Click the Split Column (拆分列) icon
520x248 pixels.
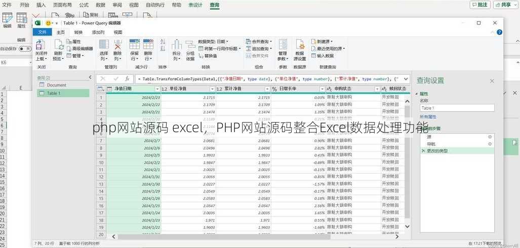(177, 45)
